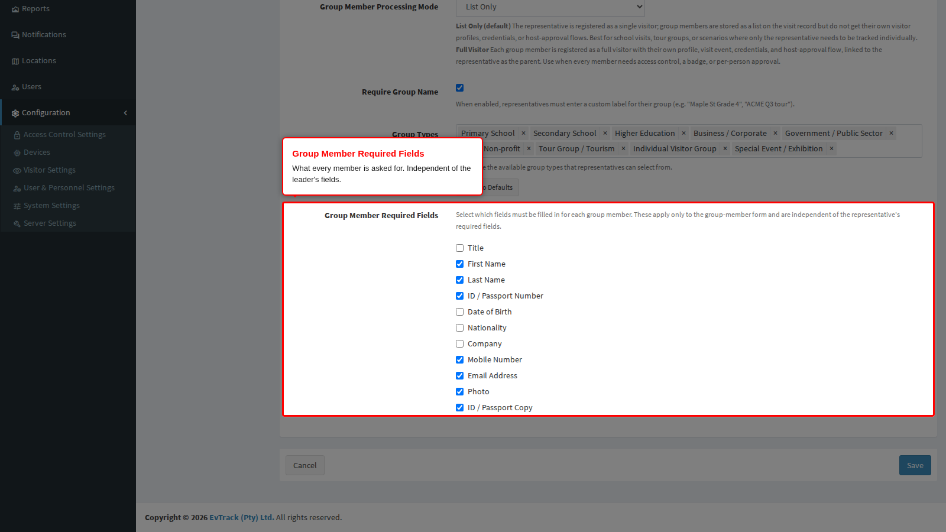946x532 pixels.
Task: Open Server Settings in the sidebar
Action: [x=50, y=223]
